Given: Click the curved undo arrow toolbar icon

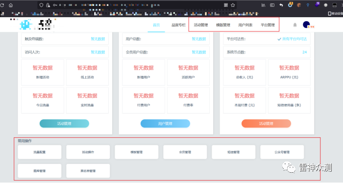Looking at the screenshot, I should [281, 5].
